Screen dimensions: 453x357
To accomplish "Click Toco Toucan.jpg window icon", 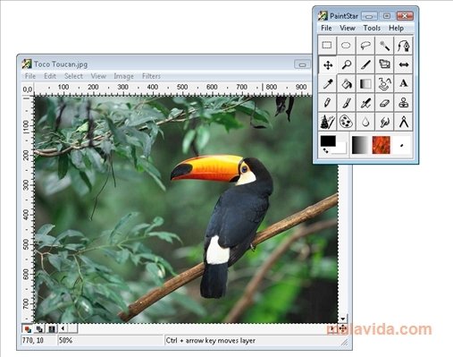I will coord(27,64).
